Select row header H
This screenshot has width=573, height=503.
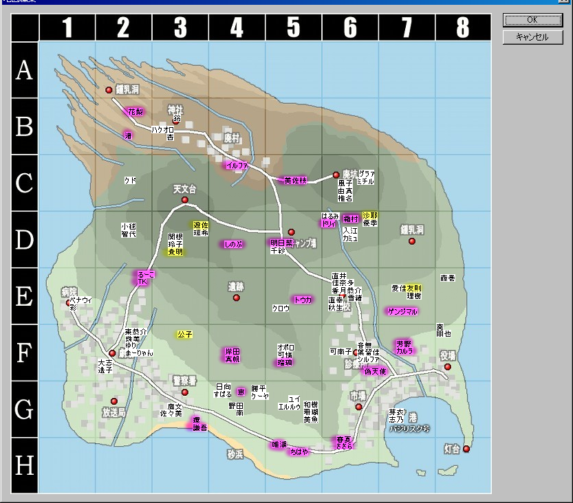coord(25,465)
